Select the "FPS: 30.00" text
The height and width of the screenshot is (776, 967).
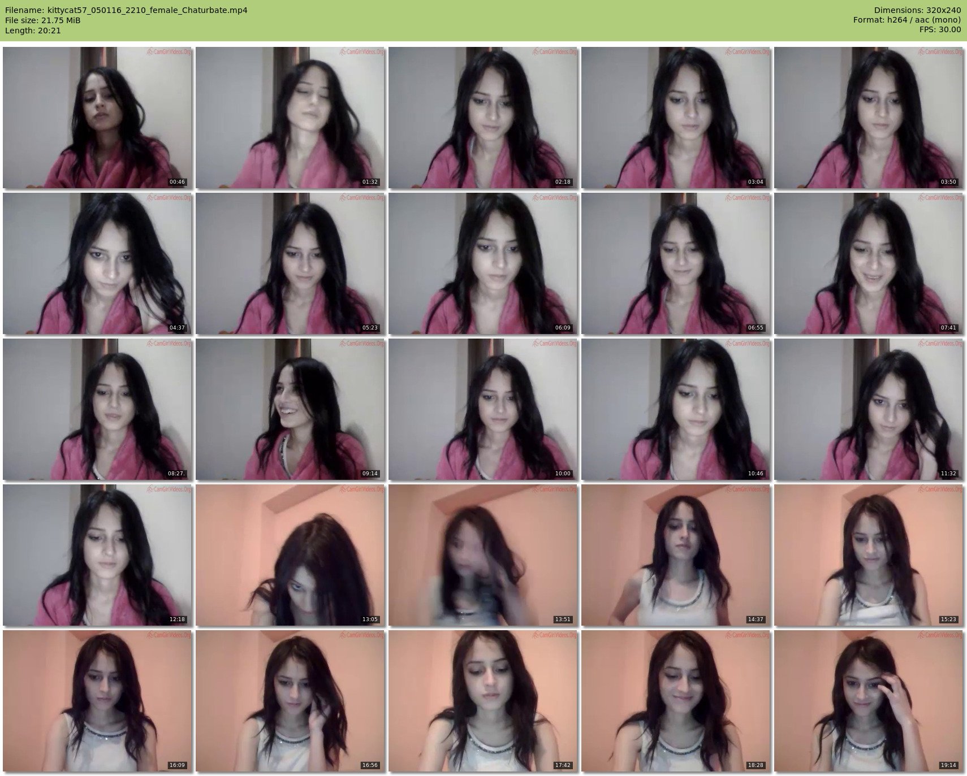[940, 30]
